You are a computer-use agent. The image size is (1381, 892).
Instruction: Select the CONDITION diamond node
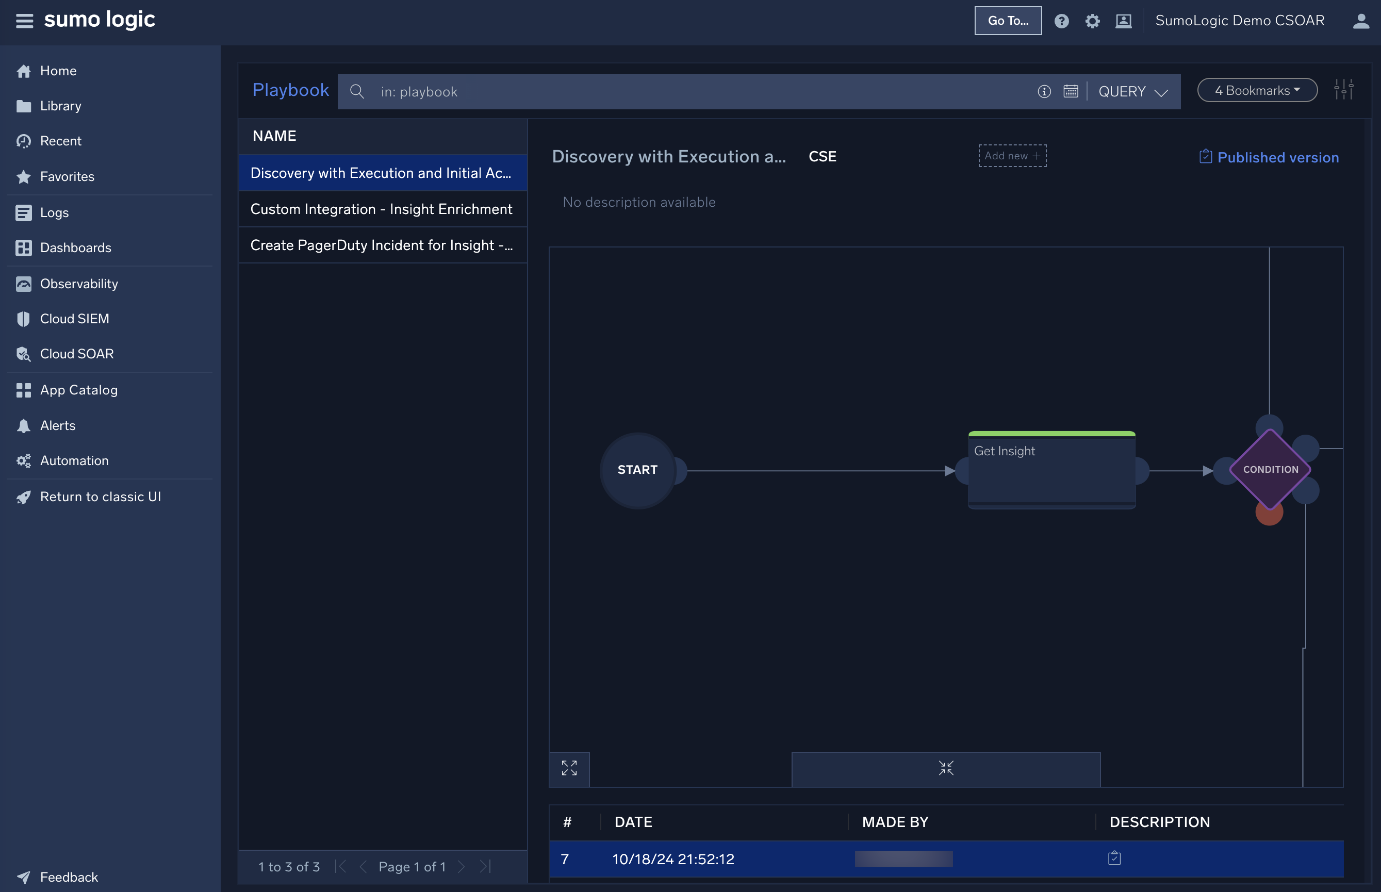pyautogui.click(x=1269, y=469)
